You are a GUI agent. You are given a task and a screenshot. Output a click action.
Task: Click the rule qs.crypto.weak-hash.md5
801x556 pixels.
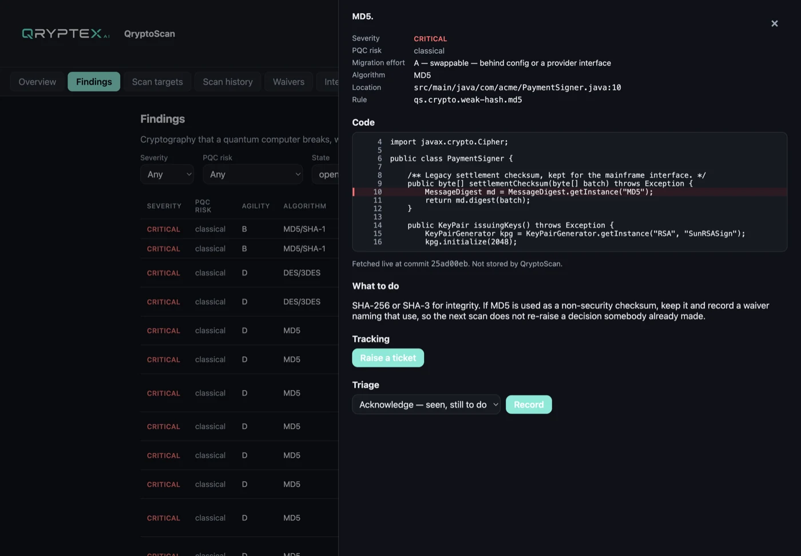pos(468,100)
